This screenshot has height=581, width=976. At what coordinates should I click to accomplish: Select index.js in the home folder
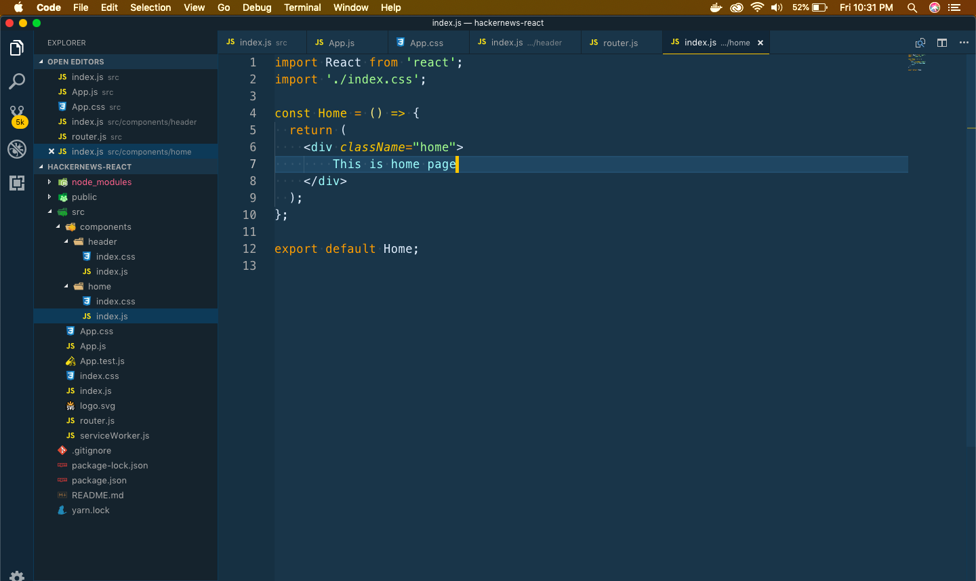point(125,316)
